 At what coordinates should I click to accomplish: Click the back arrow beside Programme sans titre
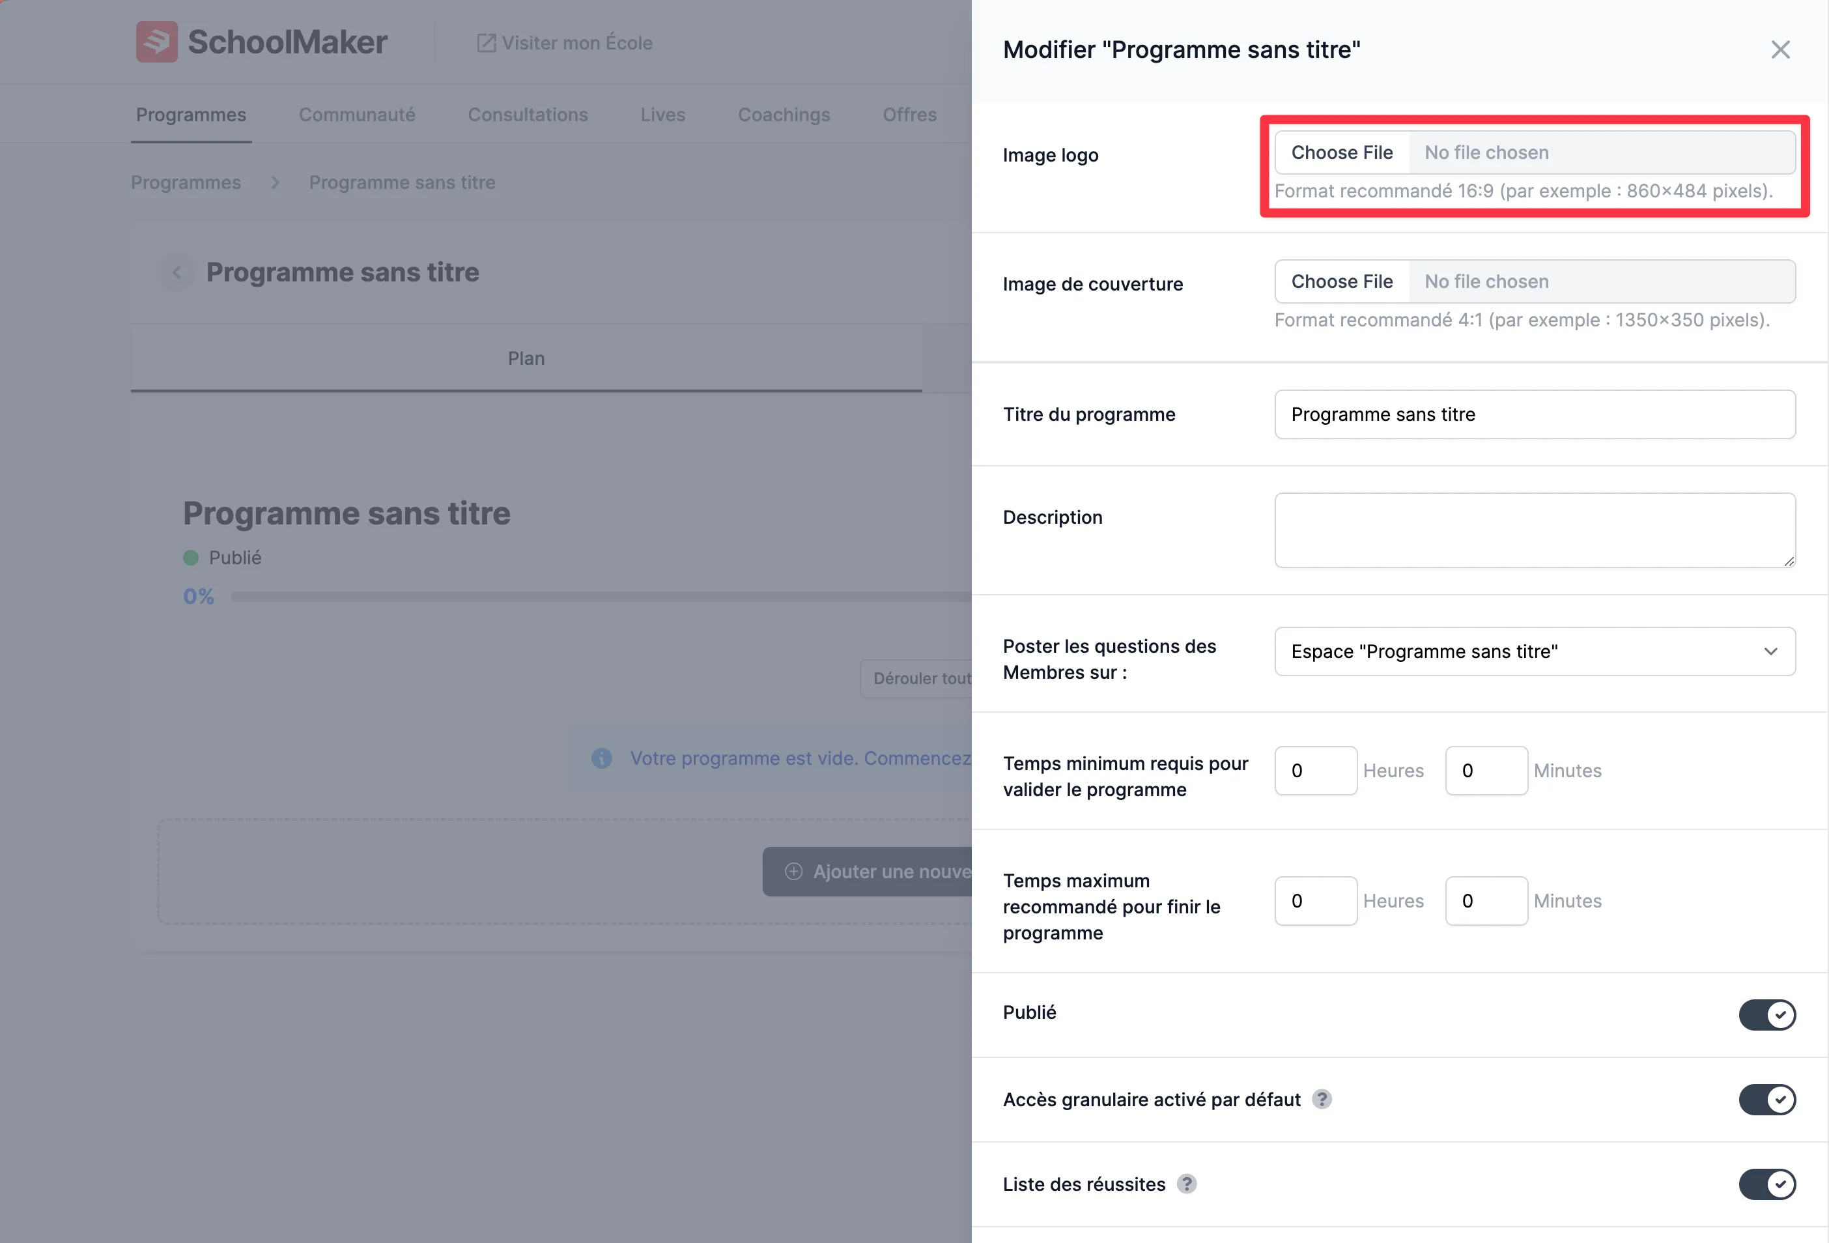tap(177, 272)
